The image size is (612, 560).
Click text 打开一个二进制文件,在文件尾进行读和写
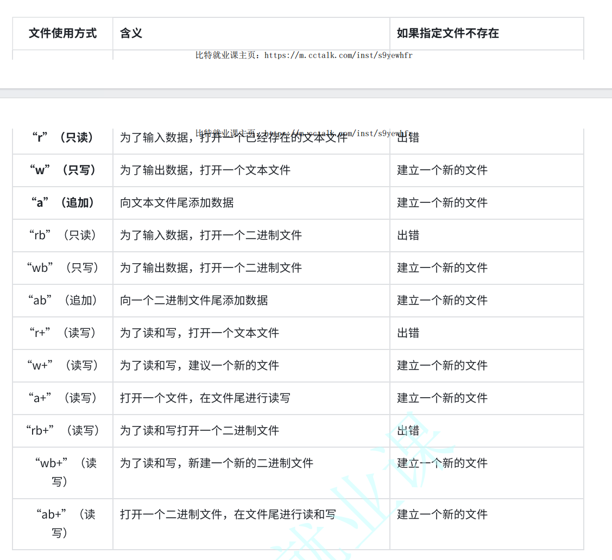point(228,514)
